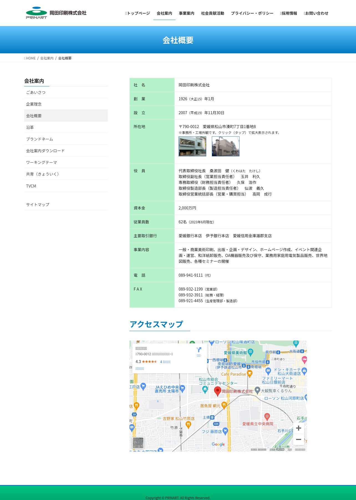Click the 愛媛県立中央病院 hospital marker
Screen dimensions: 356x500
click(267, 416)
